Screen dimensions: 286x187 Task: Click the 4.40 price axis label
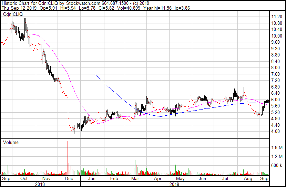click(x=275, y=125)
